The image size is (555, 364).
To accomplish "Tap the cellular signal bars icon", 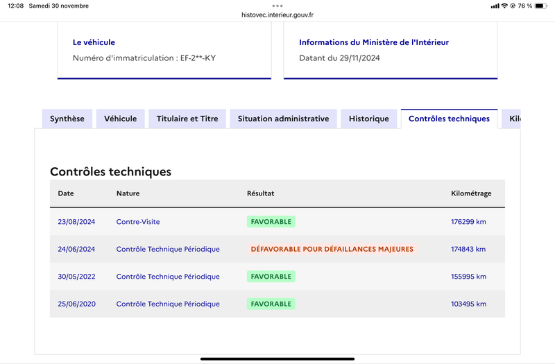I will pos(495,6).
